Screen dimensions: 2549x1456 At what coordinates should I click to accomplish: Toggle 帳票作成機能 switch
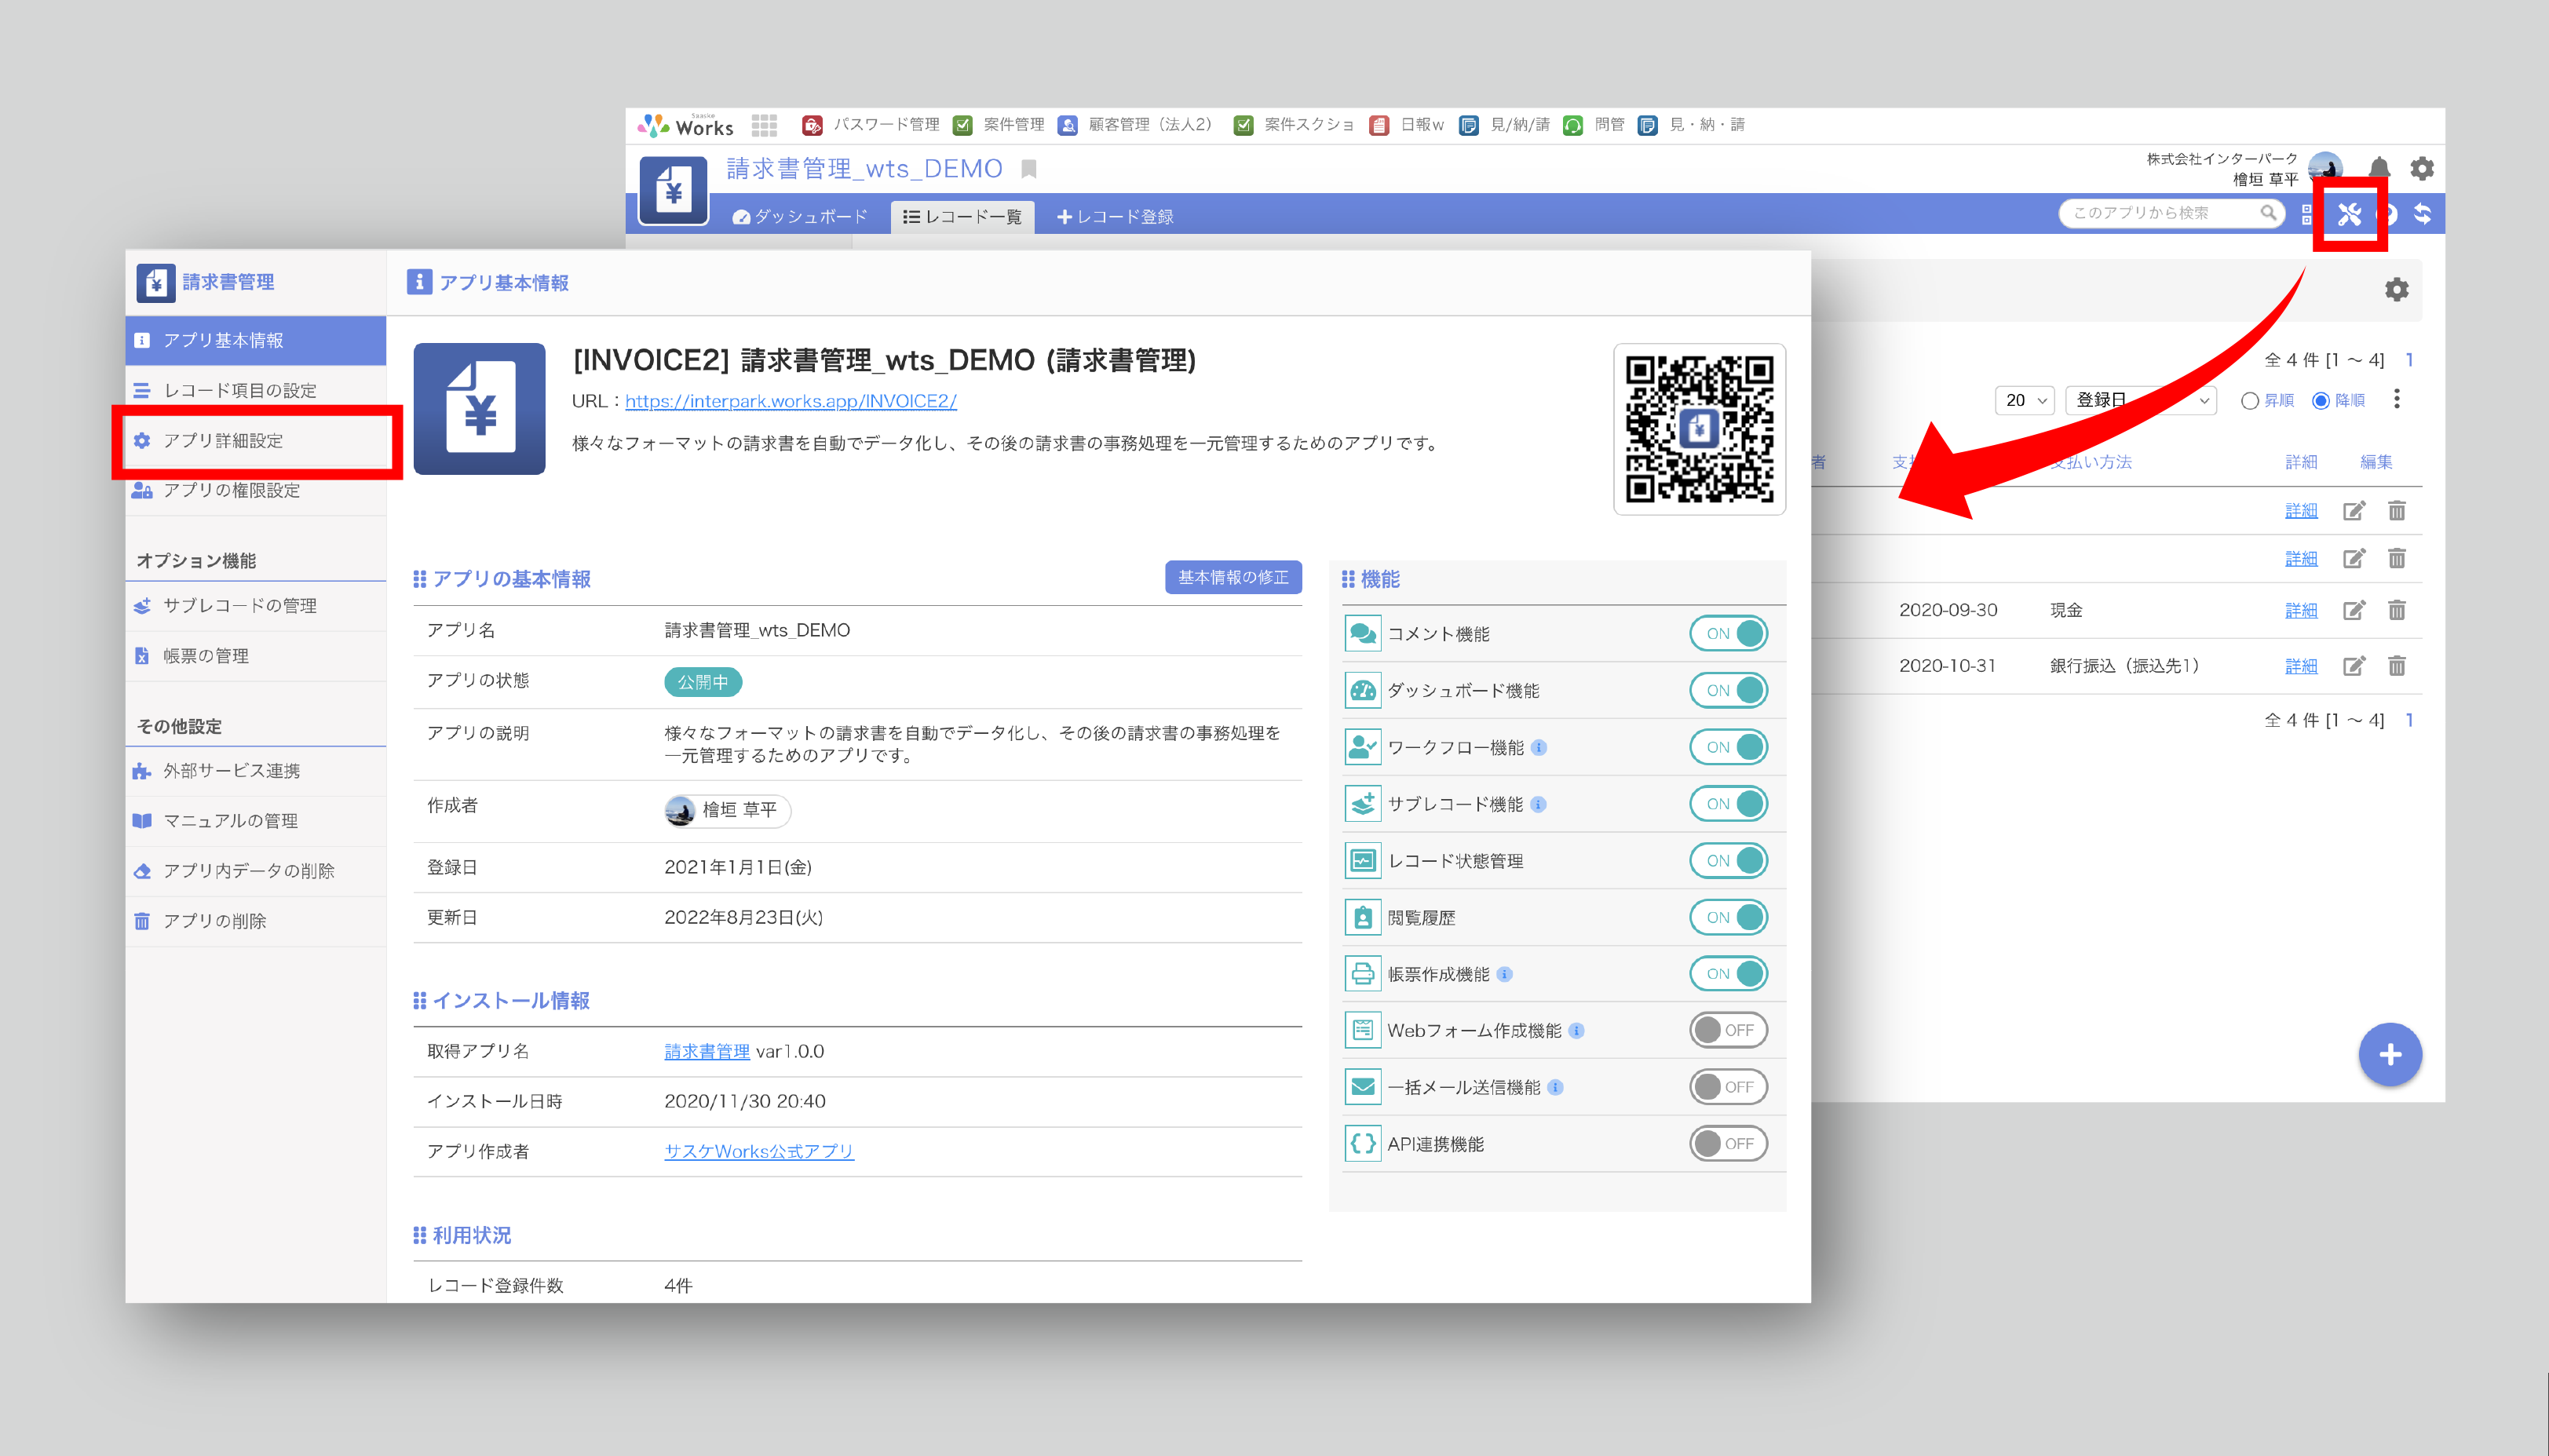[1728, 974]
